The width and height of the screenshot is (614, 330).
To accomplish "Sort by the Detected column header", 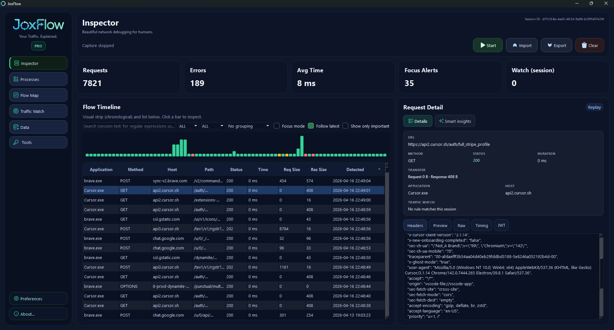I will tap(355, 169).
